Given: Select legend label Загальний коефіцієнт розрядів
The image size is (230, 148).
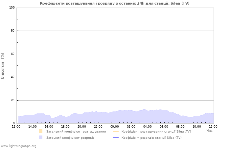Looking at the screenshot, I should 70,137.
